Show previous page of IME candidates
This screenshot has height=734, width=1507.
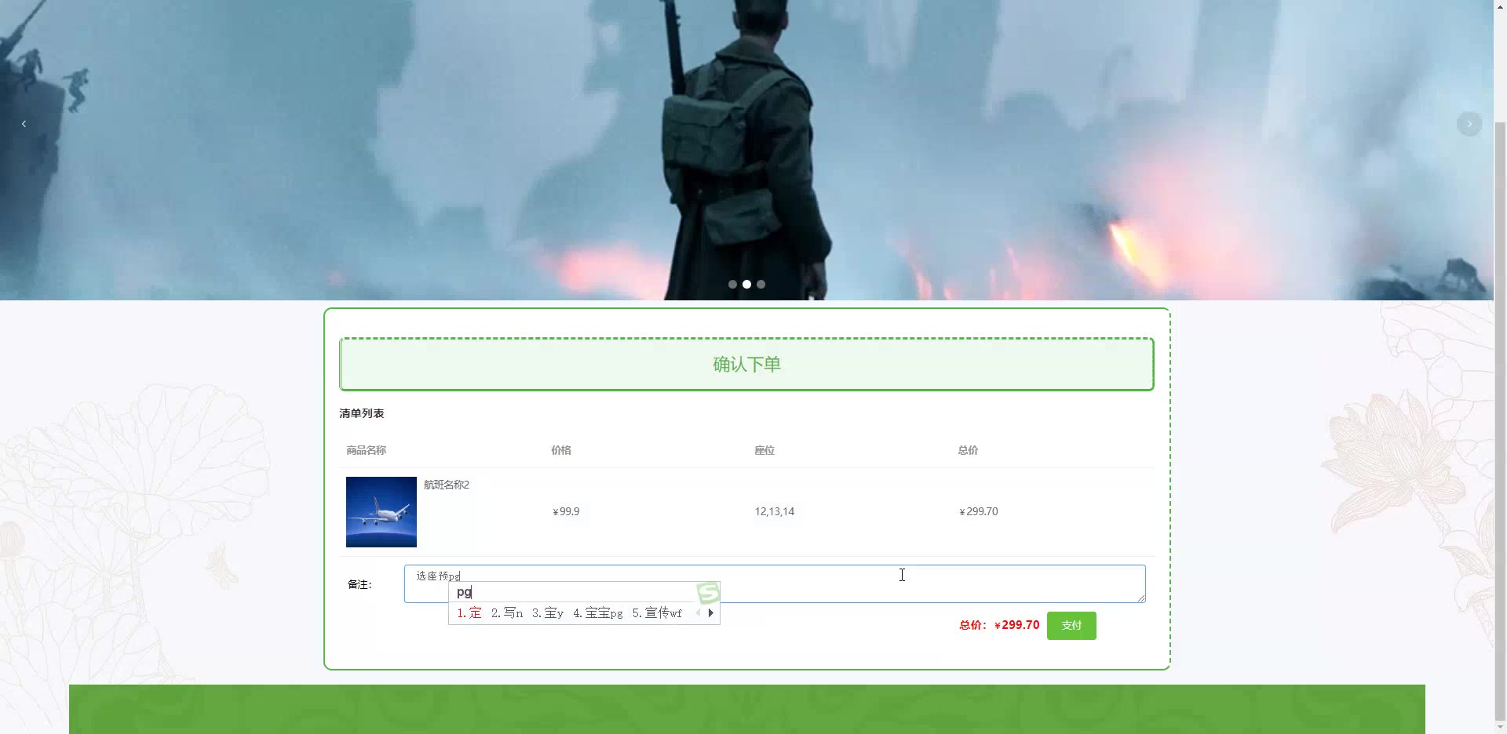click(x=698, y=613)
